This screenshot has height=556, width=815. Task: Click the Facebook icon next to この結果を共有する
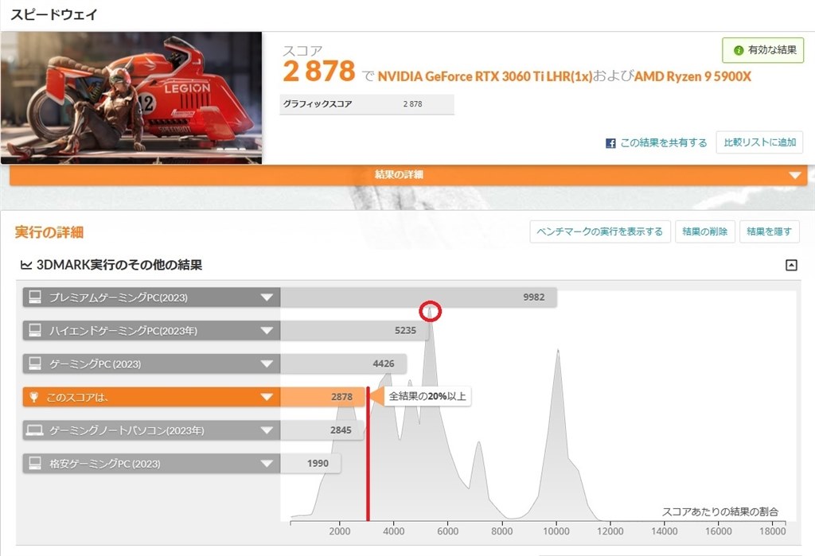[609, 142]
